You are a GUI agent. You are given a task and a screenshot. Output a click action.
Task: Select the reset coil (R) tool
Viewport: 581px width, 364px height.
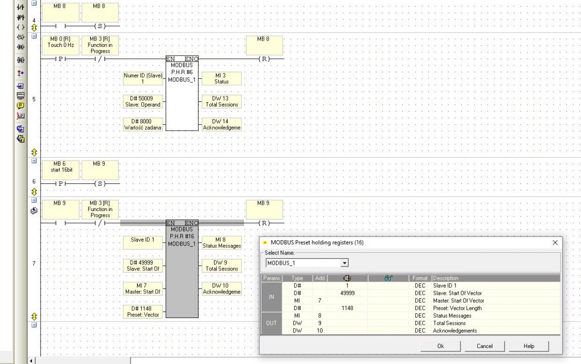click(20, 47)
